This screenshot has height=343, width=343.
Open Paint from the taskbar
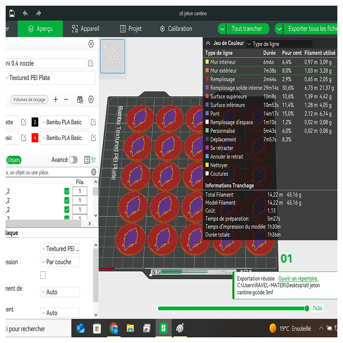coord(180,328)
